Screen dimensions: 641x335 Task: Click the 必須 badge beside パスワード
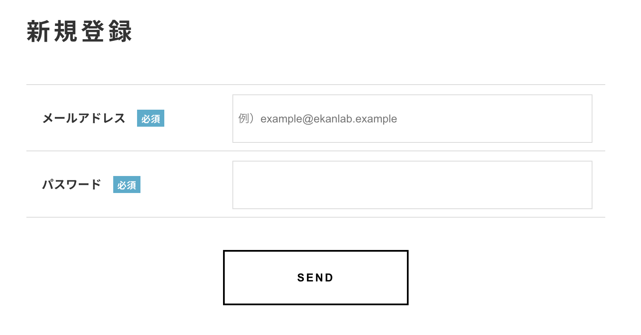pos(126,185)
